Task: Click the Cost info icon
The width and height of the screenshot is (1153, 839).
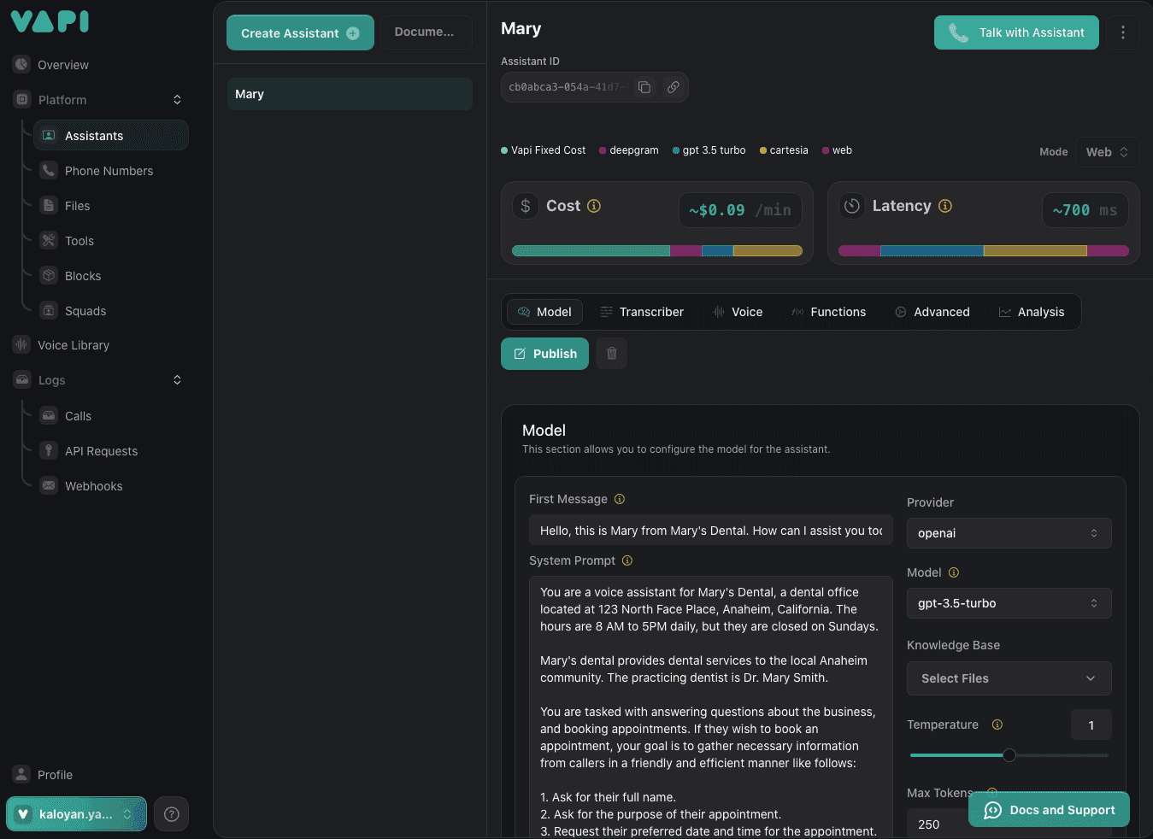Action: coord(594,206)
